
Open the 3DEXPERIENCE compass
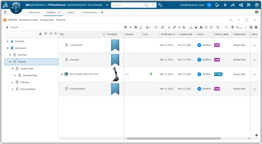[16, 8]
